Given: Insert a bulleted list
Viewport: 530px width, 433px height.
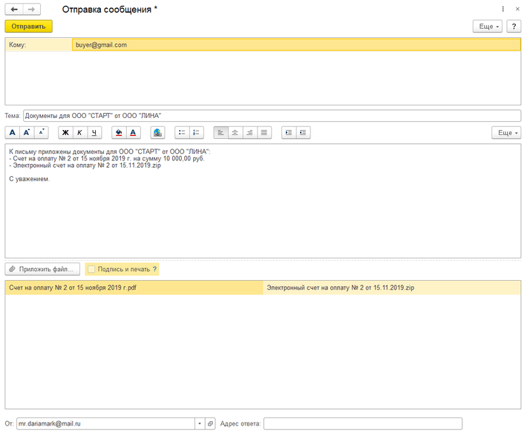Looking at the screenshot, I should point(182,133).
